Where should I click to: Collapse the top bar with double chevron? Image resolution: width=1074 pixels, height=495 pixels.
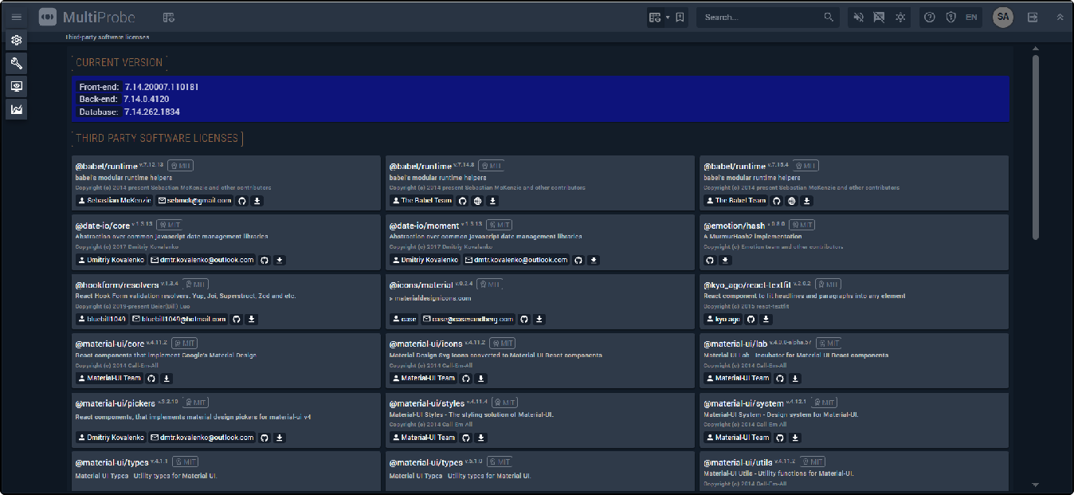[1060, 17]
